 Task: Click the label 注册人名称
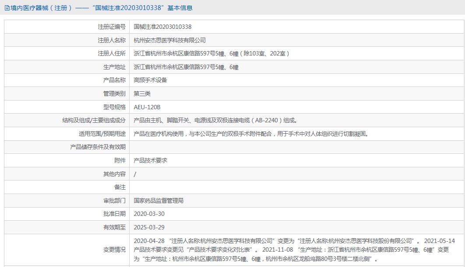point(112,40)
